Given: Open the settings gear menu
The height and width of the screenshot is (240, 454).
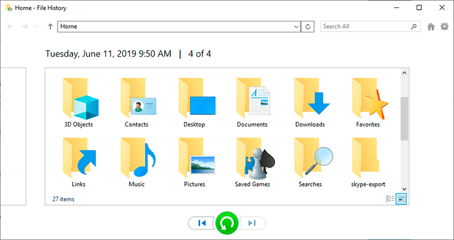Looking at the screenshot, I should 444,26.
